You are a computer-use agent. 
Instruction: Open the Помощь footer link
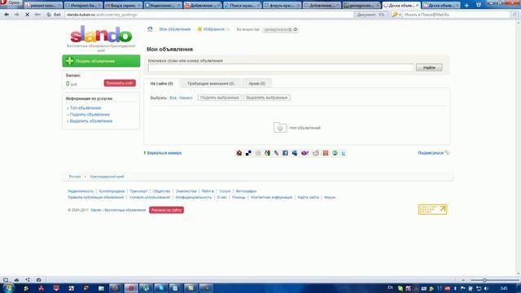[239, 197]
